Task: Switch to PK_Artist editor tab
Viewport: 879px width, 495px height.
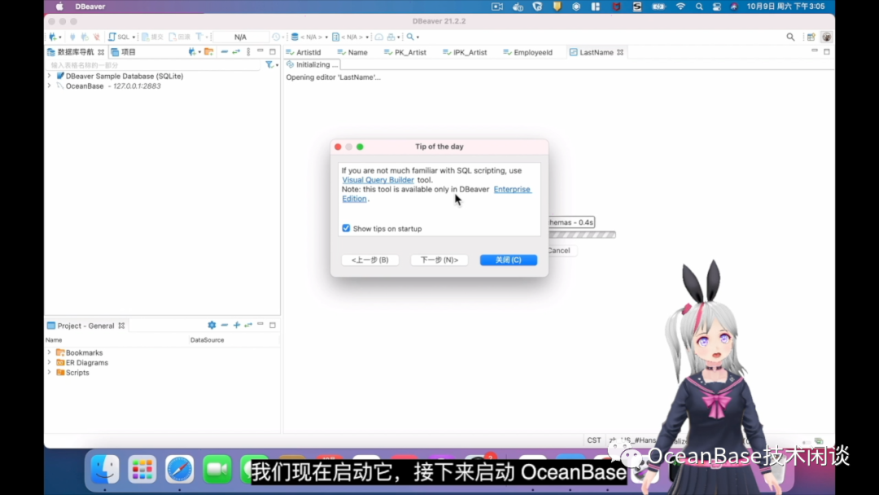Action: (x=405, y=52)
